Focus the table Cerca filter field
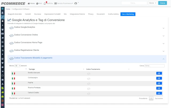This screenshot has width=171, height=108. click(x=154, y=66)
